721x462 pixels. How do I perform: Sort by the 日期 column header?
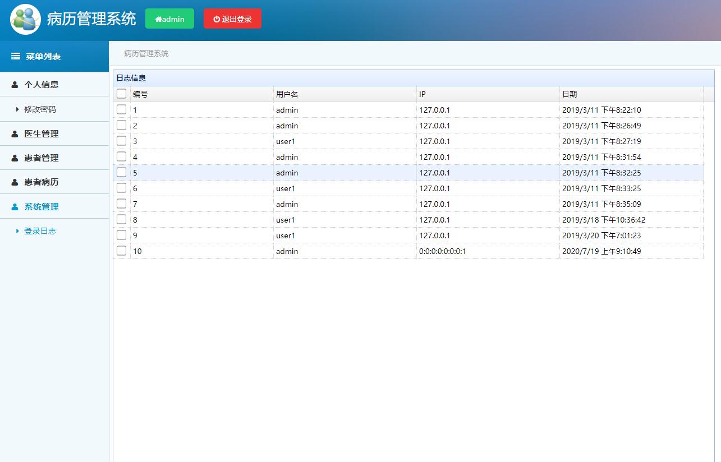(x=570, y=94)
